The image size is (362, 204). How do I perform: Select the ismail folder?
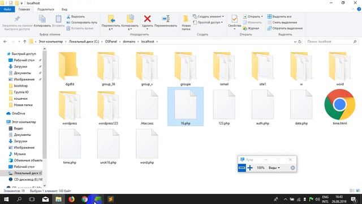(224, 69)
